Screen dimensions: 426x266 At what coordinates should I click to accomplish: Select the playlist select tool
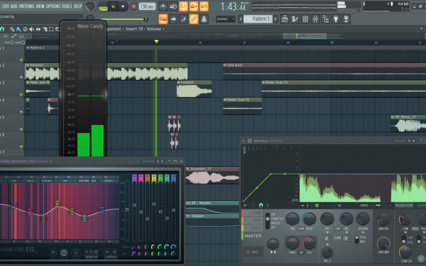point(51,29)
